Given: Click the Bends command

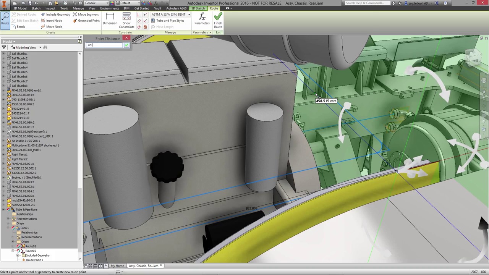Looking at the screenshot, I should [x=18, y=27].
